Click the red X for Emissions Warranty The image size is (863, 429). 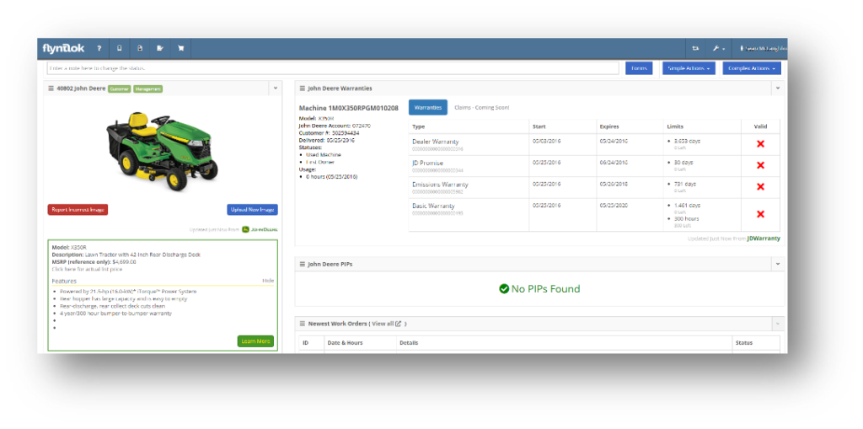[x=761, y=187]
